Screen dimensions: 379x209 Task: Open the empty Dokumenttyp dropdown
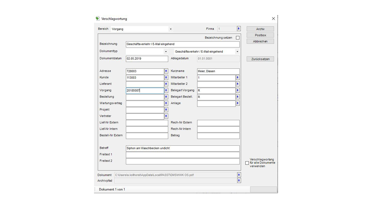point(166,51)
